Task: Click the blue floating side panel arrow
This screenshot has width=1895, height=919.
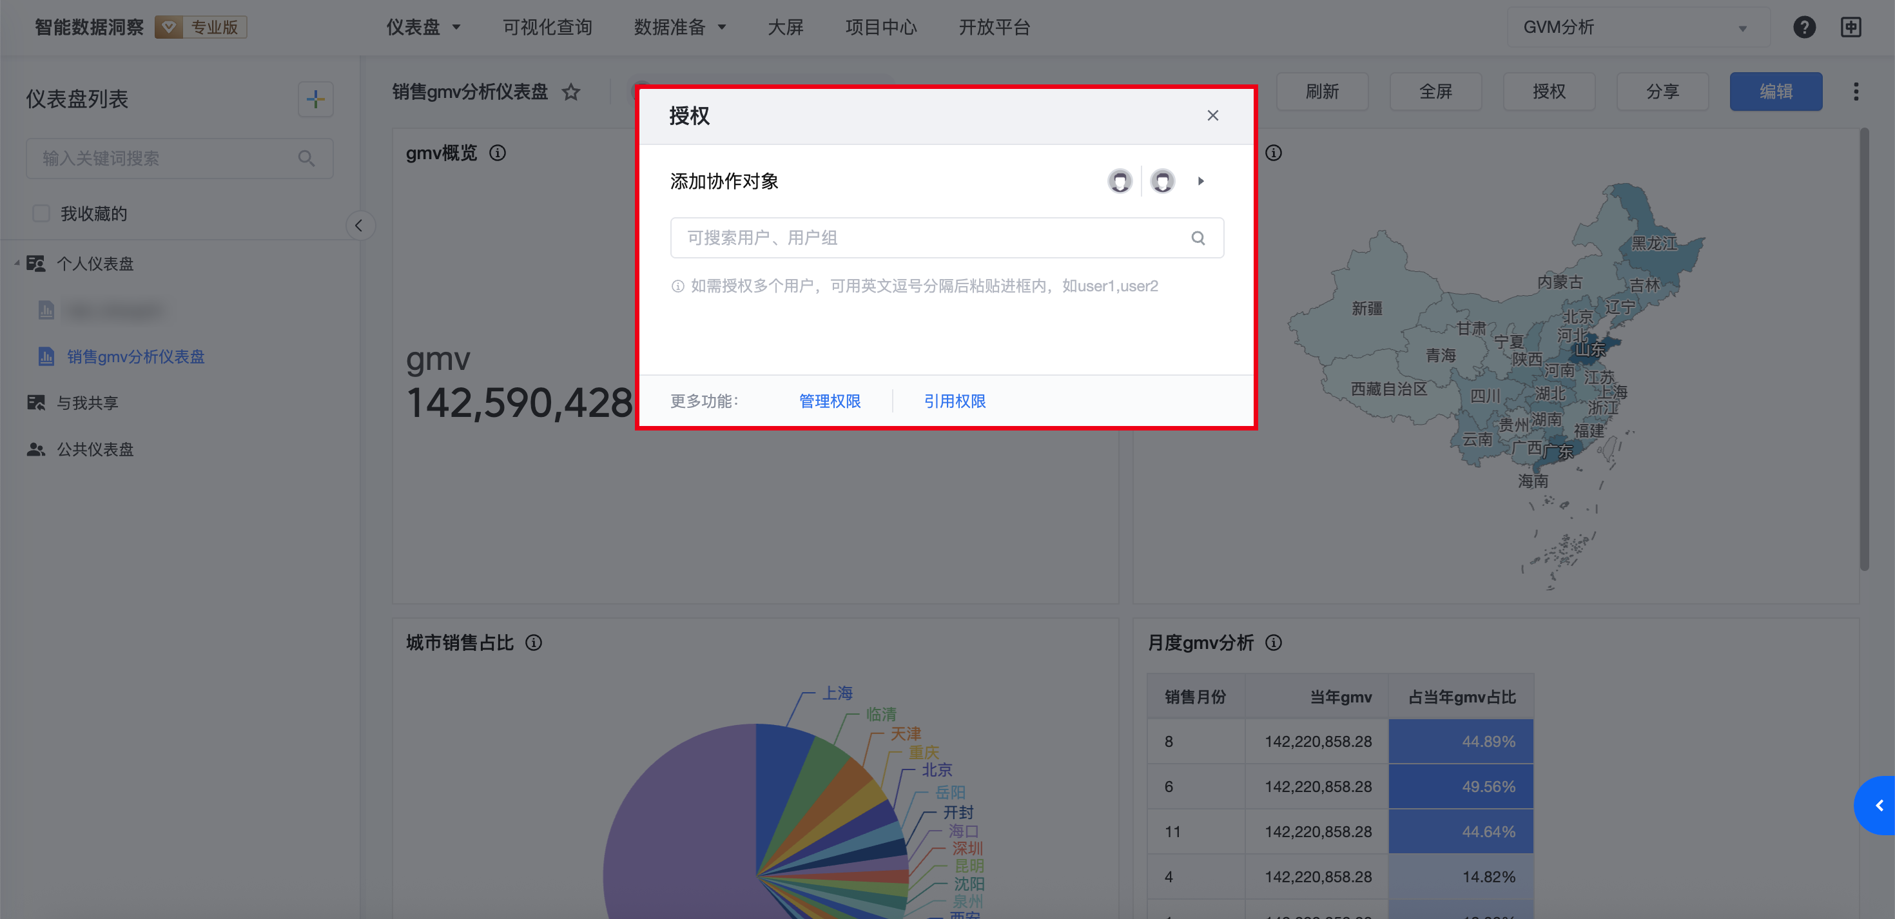Action: 1878,805
